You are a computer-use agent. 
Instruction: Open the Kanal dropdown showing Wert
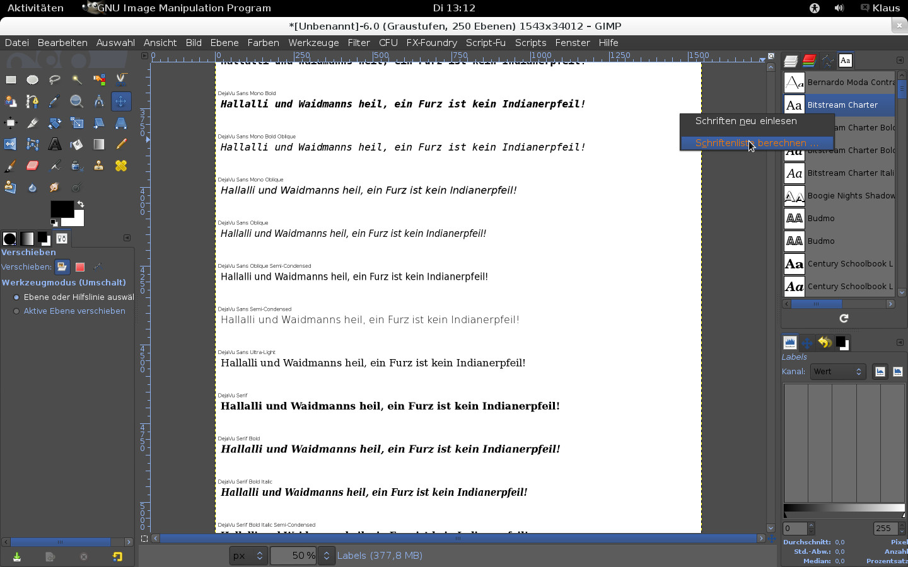tap(838, 372)
